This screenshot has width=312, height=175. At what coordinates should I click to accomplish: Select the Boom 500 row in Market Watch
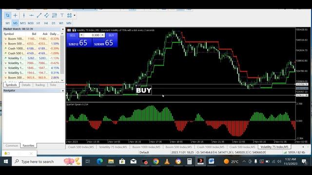coord(31,44)
